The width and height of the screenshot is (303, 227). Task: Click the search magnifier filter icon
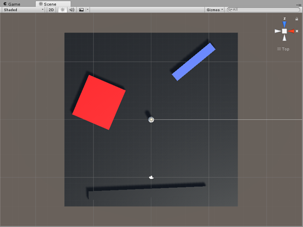(x=230, y=9)
